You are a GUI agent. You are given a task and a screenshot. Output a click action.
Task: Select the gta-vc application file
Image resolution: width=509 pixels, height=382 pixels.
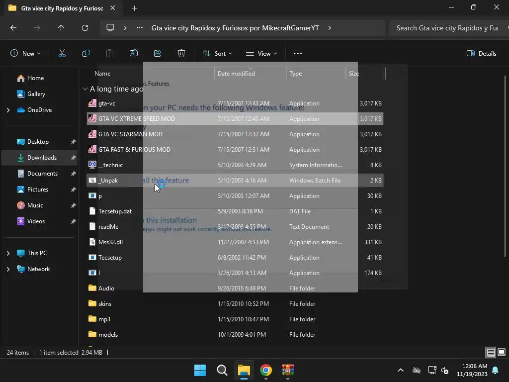[235, 103]
